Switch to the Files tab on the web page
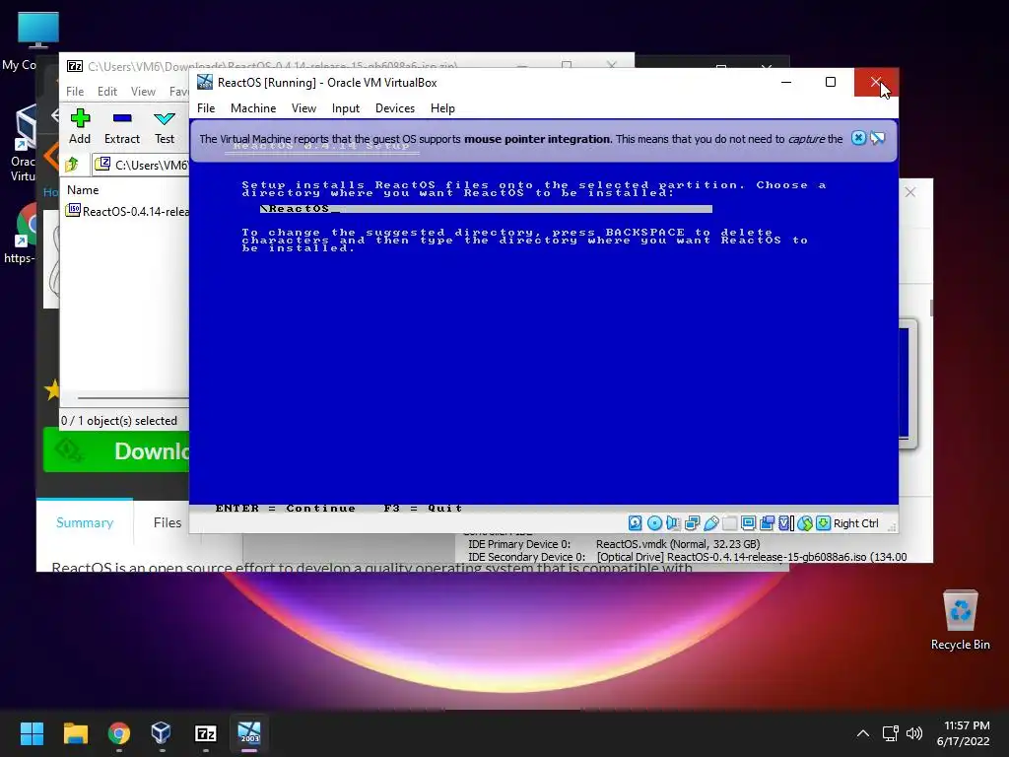Viewport: 1009px width, 757px height. [x=168, y=522]
